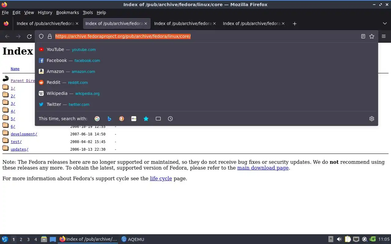Search bookmarks using the blue star icon
The image size is (391, 244).
(x=146, y=119)
